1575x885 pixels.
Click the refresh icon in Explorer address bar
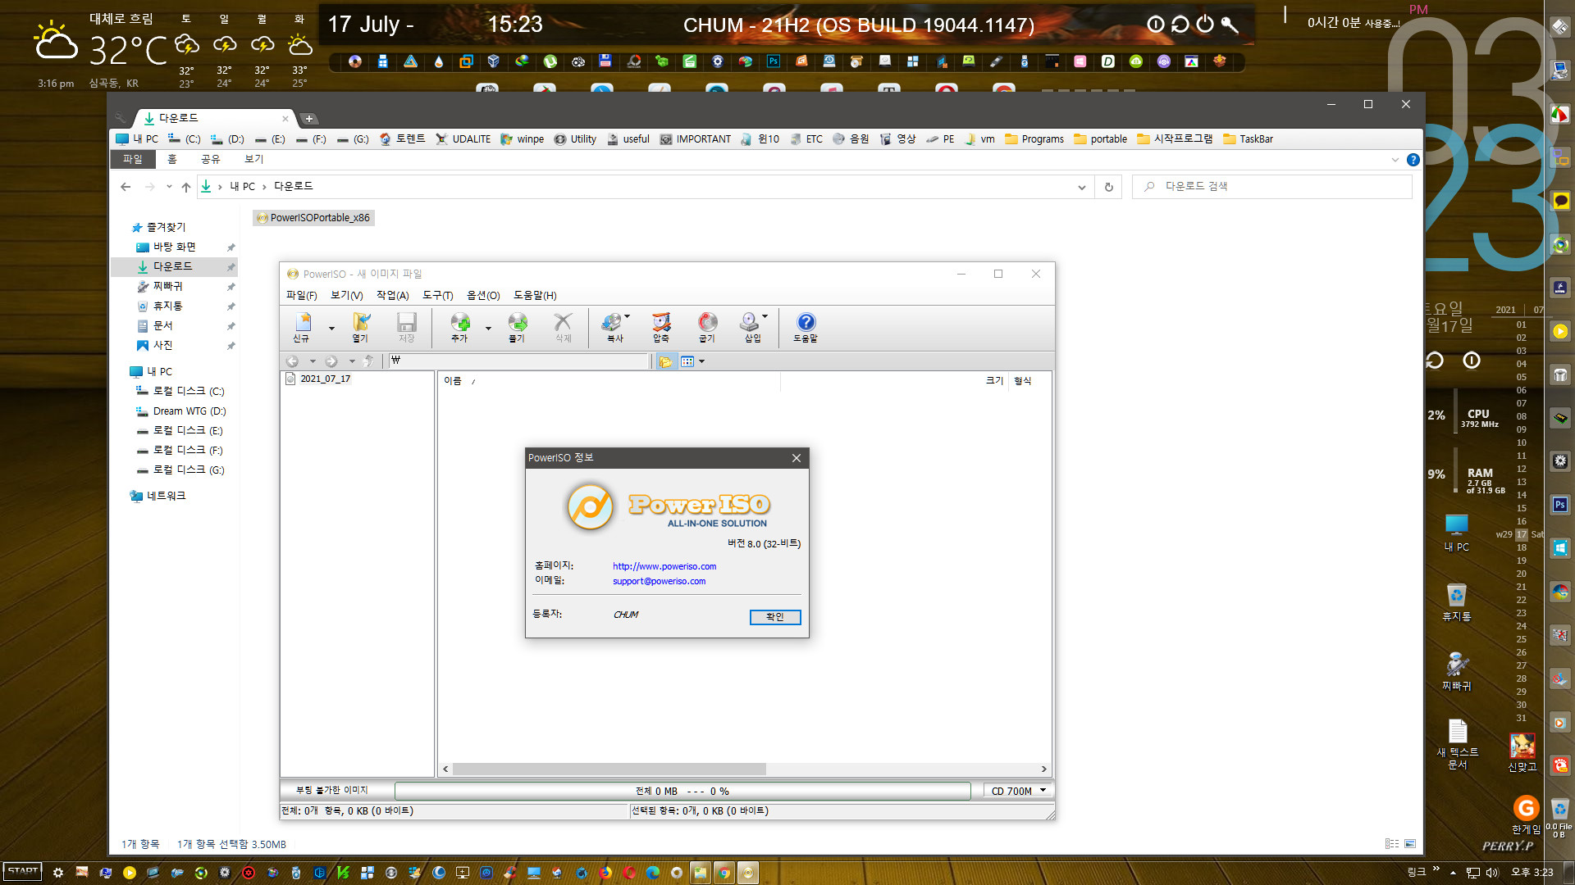pyautogui.click(x=1108, y=187)
